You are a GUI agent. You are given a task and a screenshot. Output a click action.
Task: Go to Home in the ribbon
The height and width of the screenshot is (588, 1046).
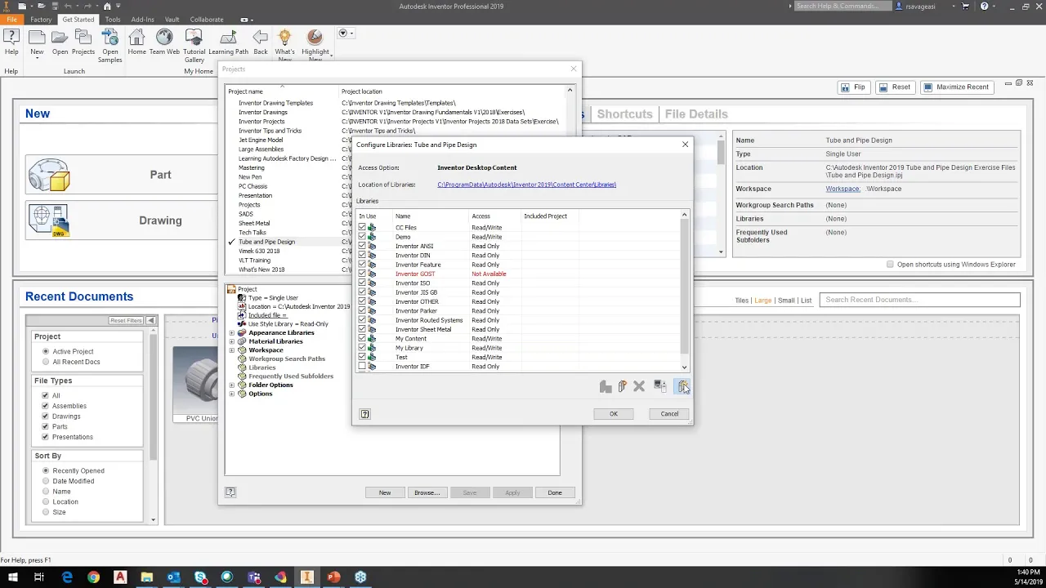coord(136,38)
